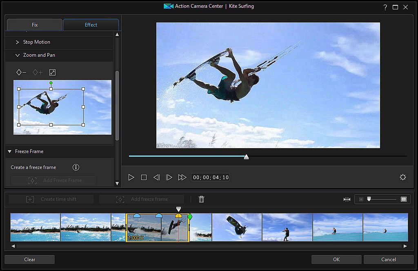Click the freeze frame info icon
This screenshot has height=271, width=418.
tap(76, 167)
